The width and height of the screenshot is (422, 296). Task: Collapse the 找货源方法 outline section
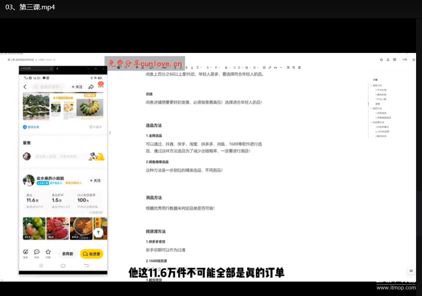coord(371,122)
